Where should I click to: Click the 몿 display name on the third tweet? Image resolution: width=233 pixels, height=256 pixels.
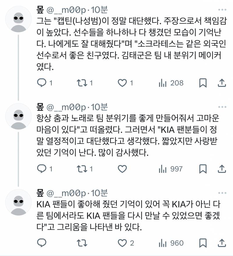(x=40, y=193)
